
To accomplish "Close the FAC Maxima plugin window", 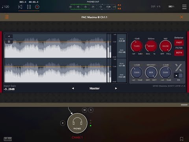I will coord(182,17).
